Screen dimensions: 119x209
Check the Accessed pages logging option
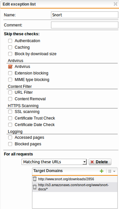10,137
